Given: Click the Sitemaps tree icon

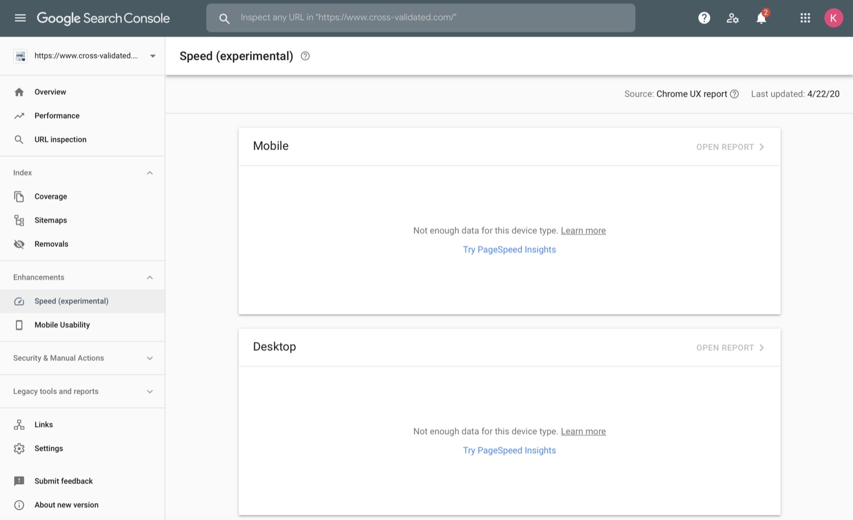Looking at the screenshot, I should point(19,220).
